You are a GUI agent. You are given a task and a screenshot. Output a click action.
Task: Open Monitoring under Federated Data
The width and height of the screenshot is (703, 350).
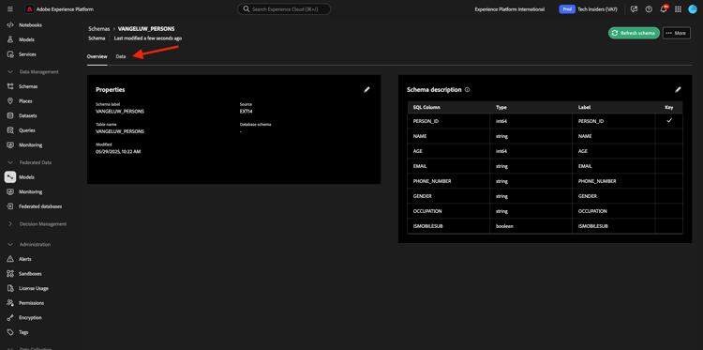(31, 192)
